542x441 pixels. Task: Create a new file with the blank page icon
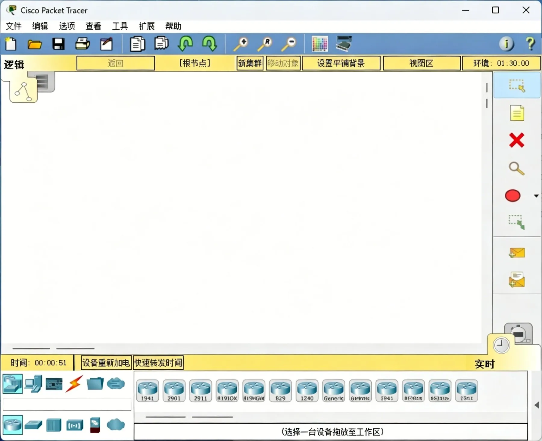[11, 44]
